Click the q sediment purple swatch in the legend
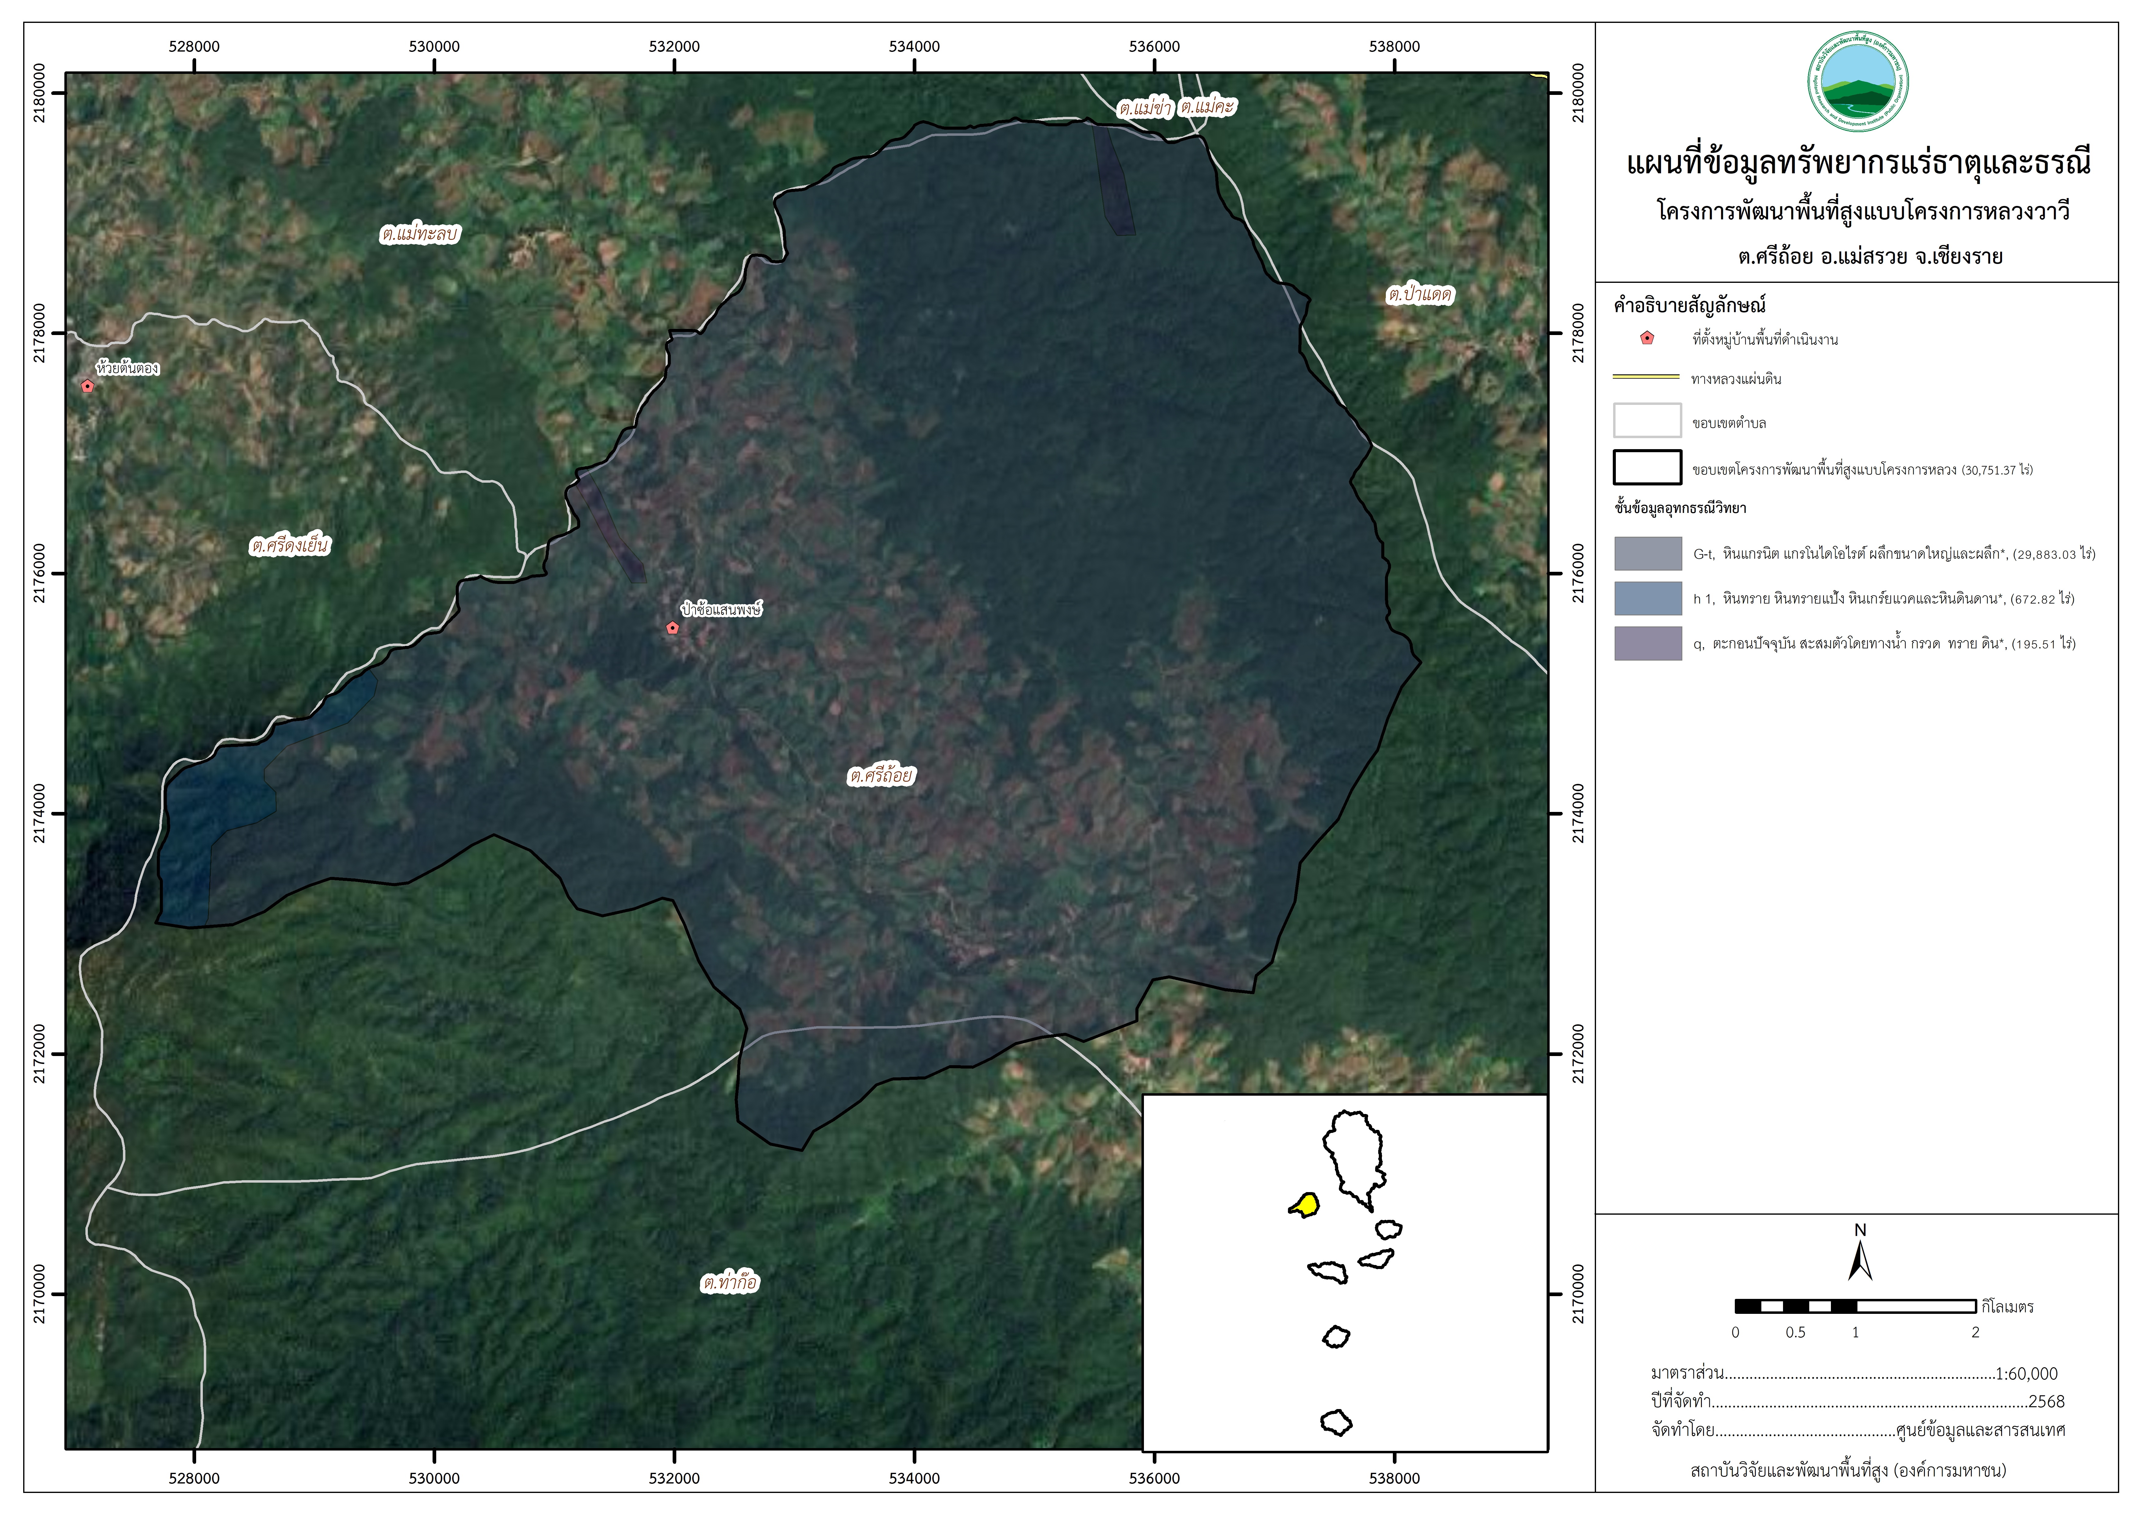This screenshot has height=1514, width=2139. coord(1648,643)
